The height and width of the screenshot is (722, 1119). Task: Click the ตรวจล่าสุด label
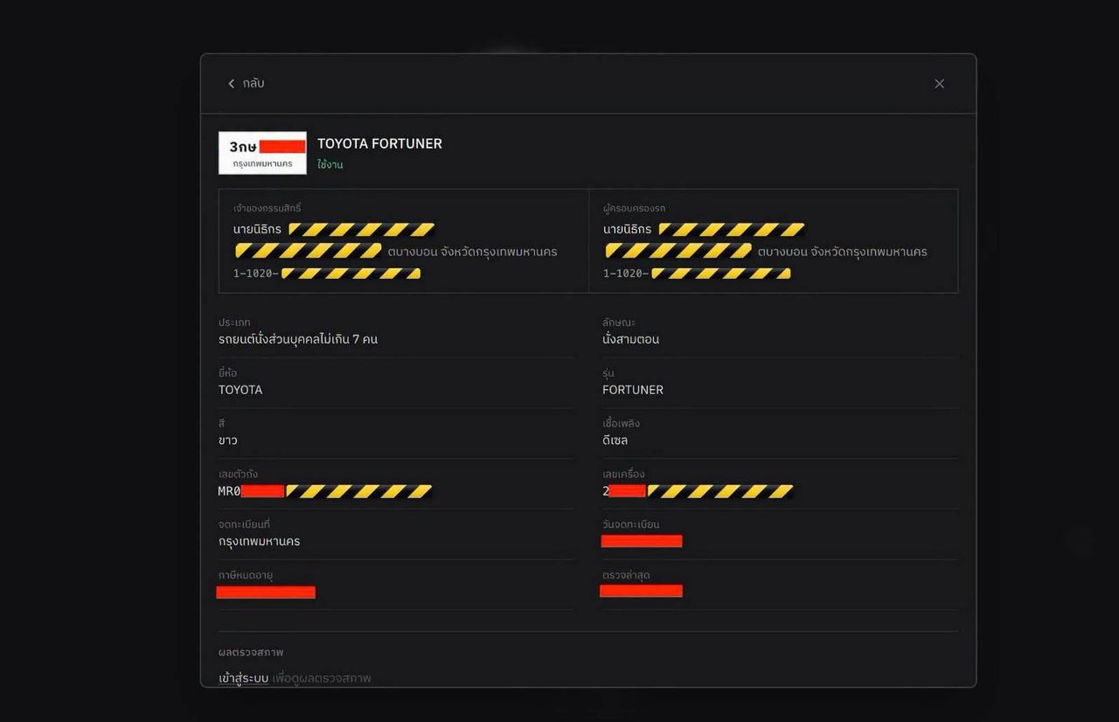[626, 575]
